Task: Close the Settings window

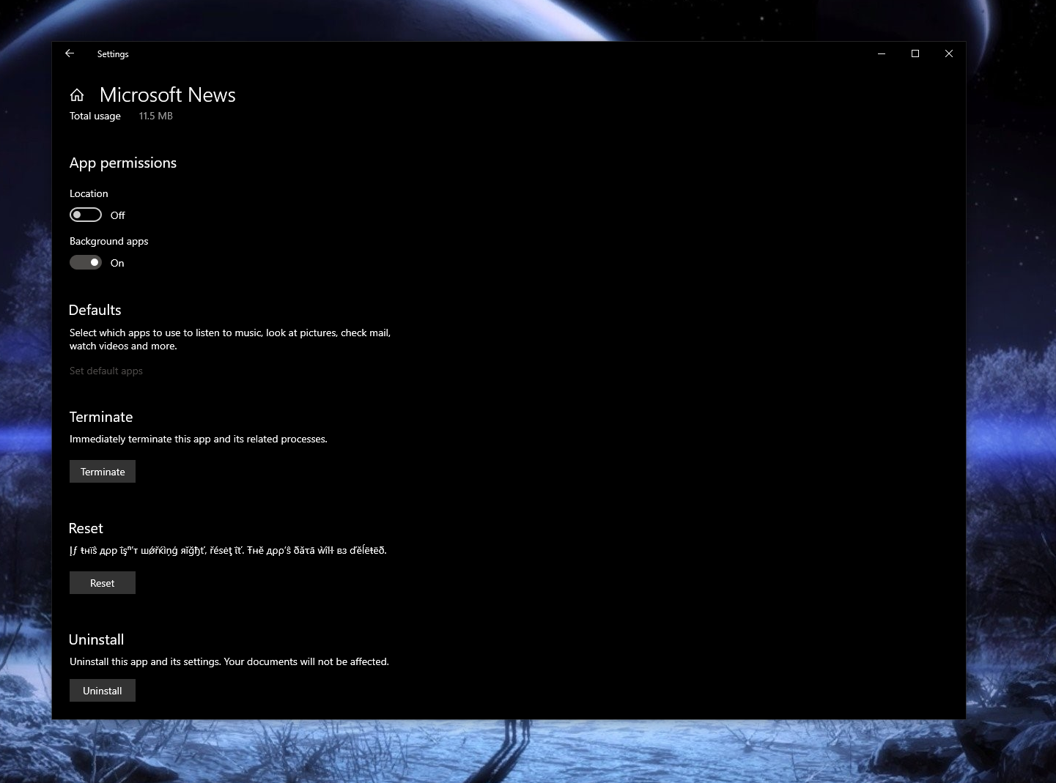Action: tap(949, 53)
